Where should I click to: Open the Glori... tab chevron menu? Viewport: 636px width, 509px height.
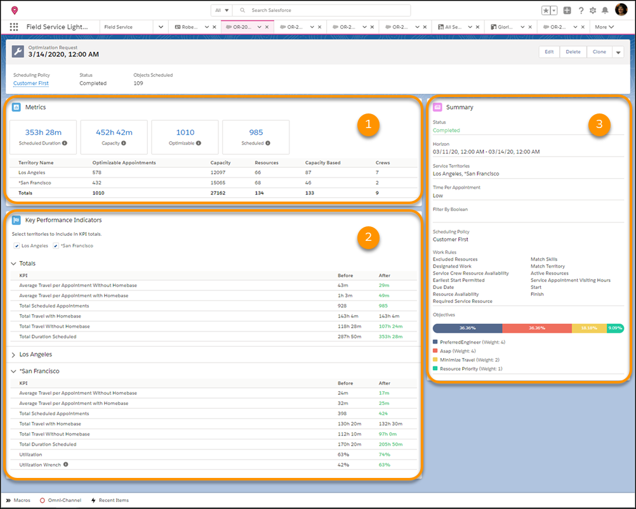pos(522,27)
